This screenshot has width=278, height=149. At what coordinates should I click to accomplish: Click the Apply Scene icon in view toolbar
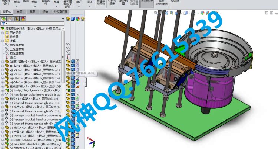(x=208, y=13)
